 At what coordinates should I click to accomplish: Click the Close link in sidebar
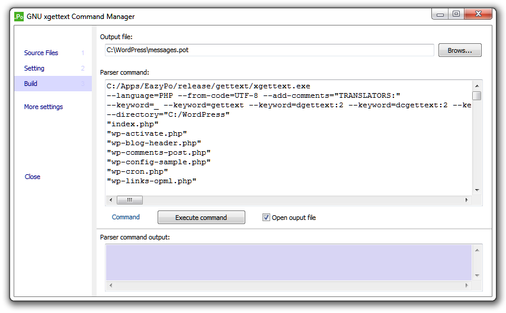33,177
